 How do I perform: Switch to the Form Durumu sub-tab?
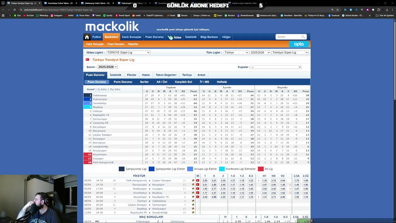tap(123, 82)
